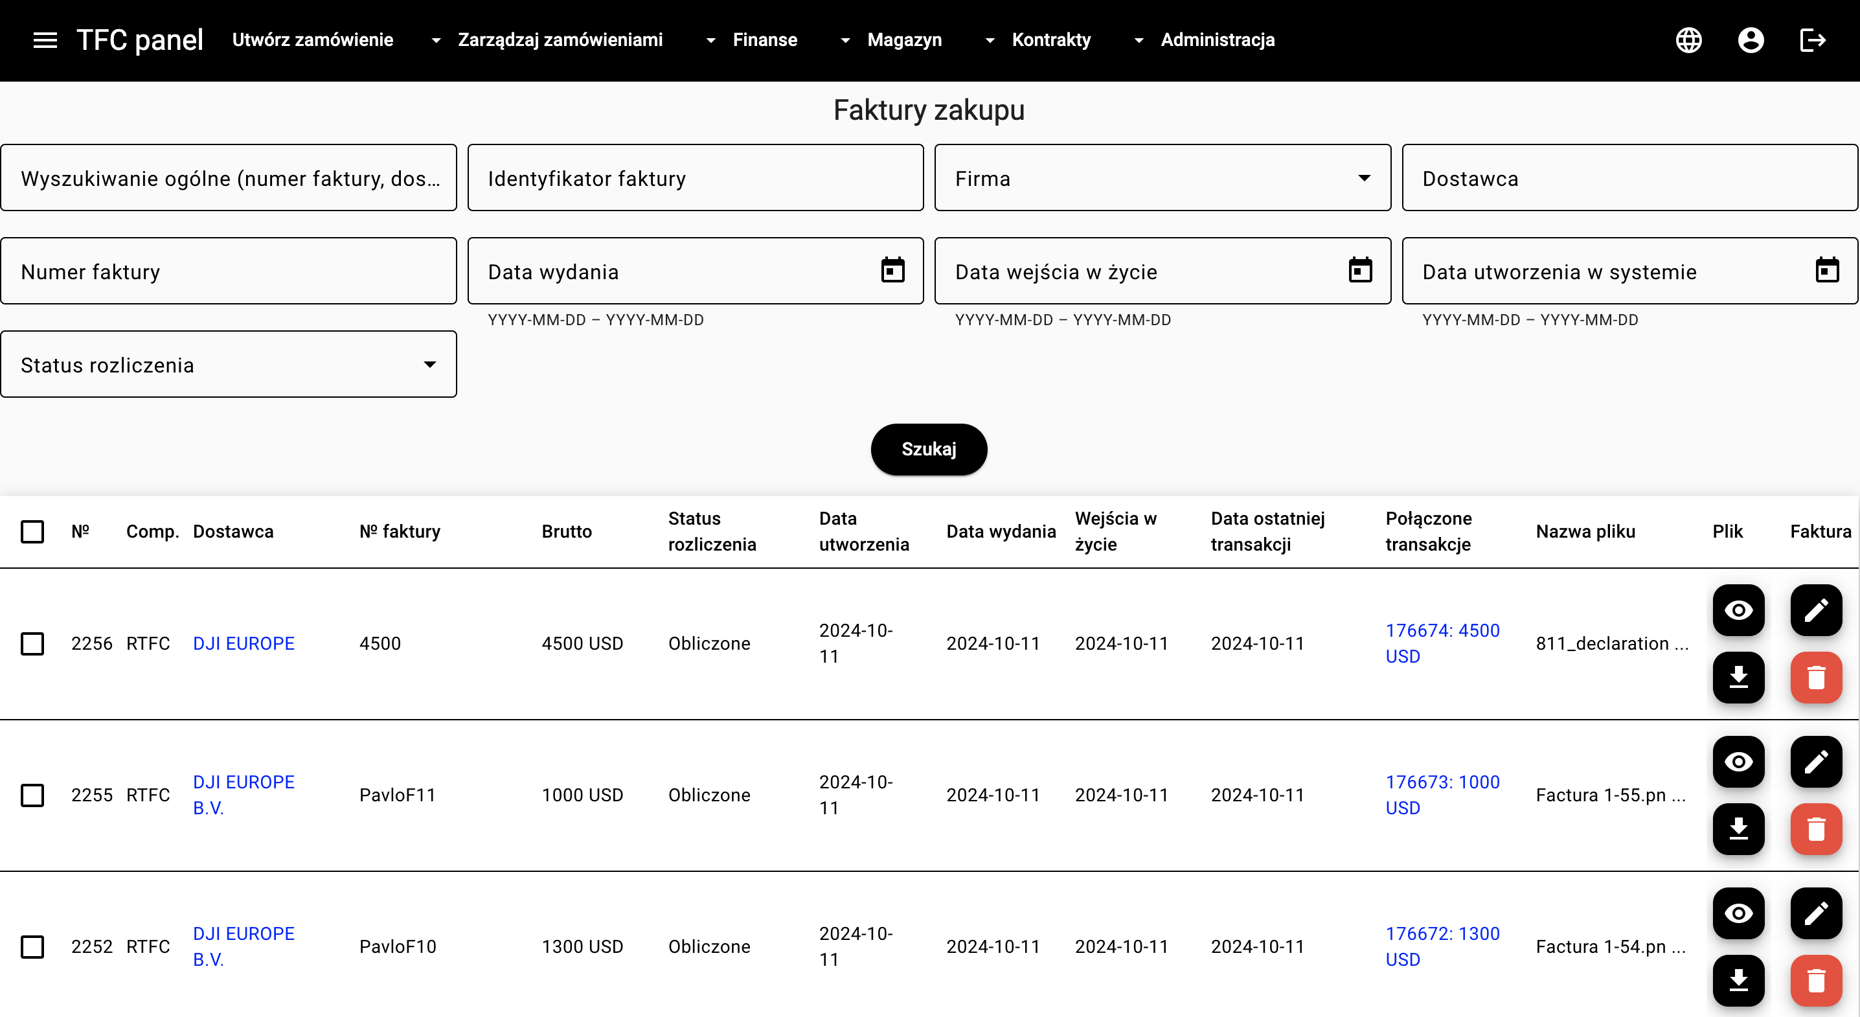1860x1017 pixels.
Task: Open transaction 176673: 1000 USD
Action: click(1442, 795)
